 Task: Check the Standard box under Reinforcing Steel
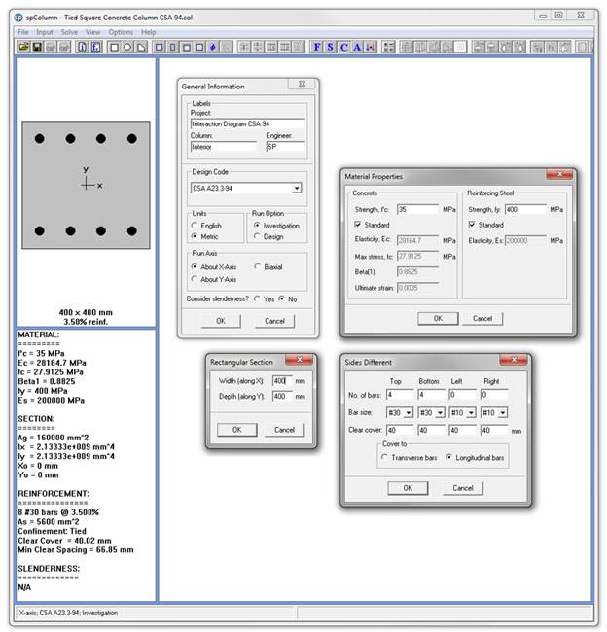[x=472, y=224]
